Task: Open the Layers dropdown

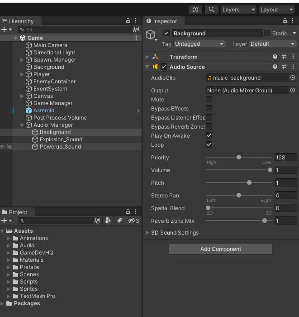Action: coord(239,10)
